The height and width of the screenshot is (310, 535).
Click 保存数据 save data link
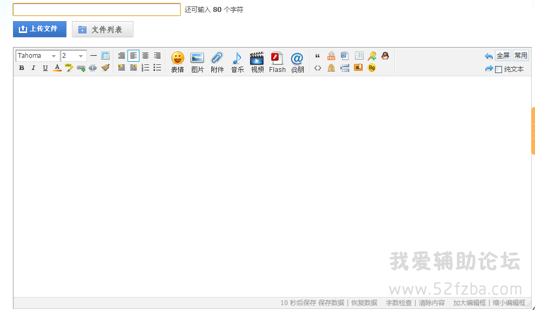click(x=331, y=303)
